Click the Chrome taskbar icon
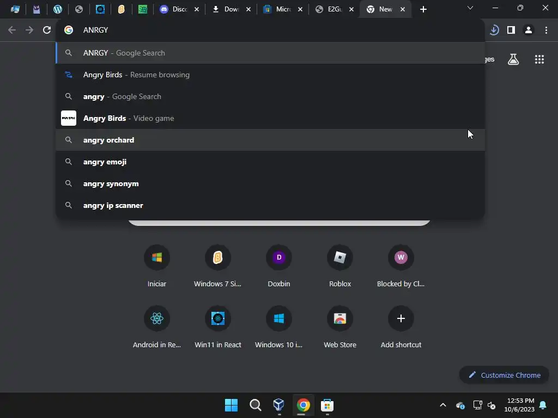Image resolution: width=558 pixels, height=418 pixels. click(x=303, y=405)
